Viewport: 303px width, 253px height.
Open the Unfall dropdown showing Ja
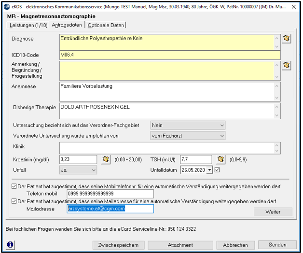78,170
